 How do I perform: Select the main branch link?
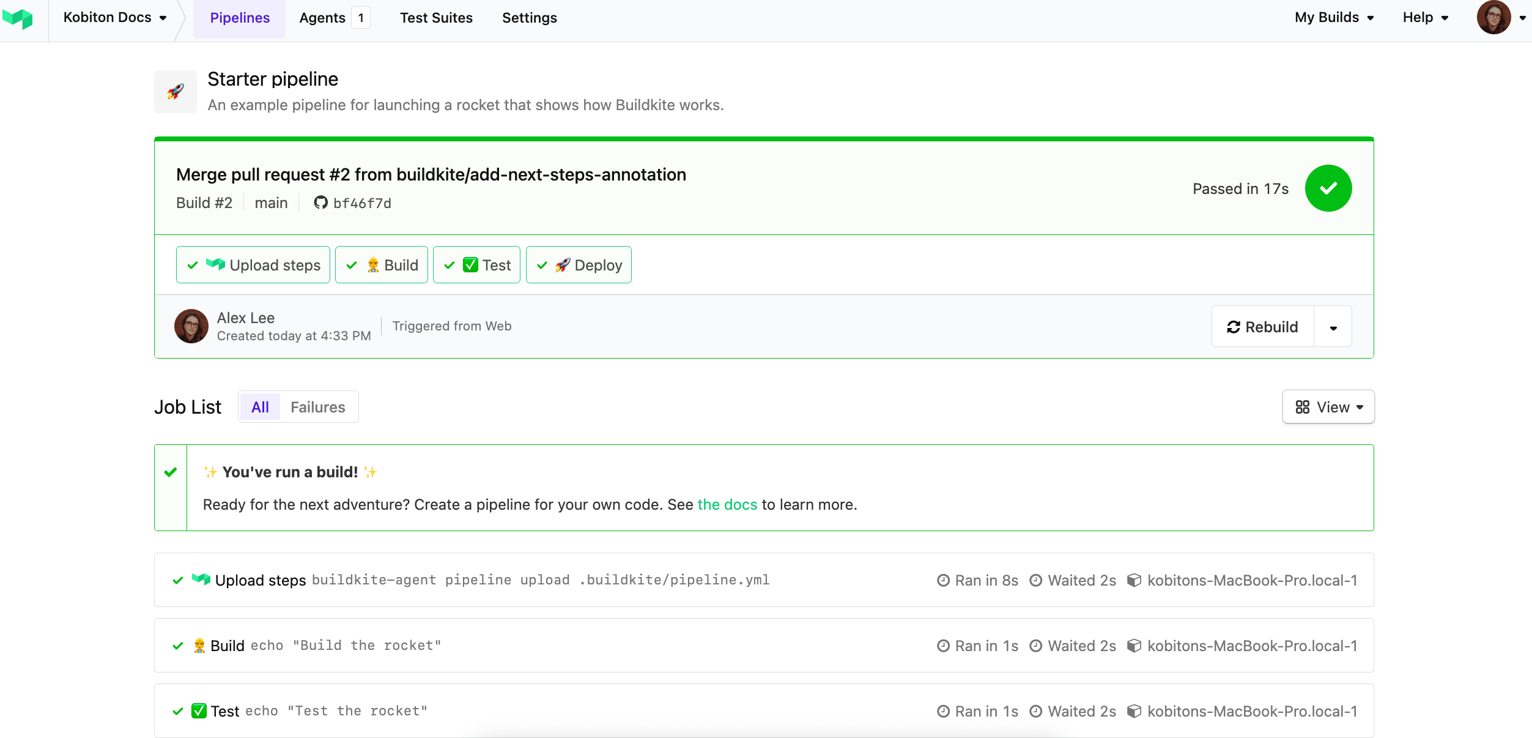271,203
